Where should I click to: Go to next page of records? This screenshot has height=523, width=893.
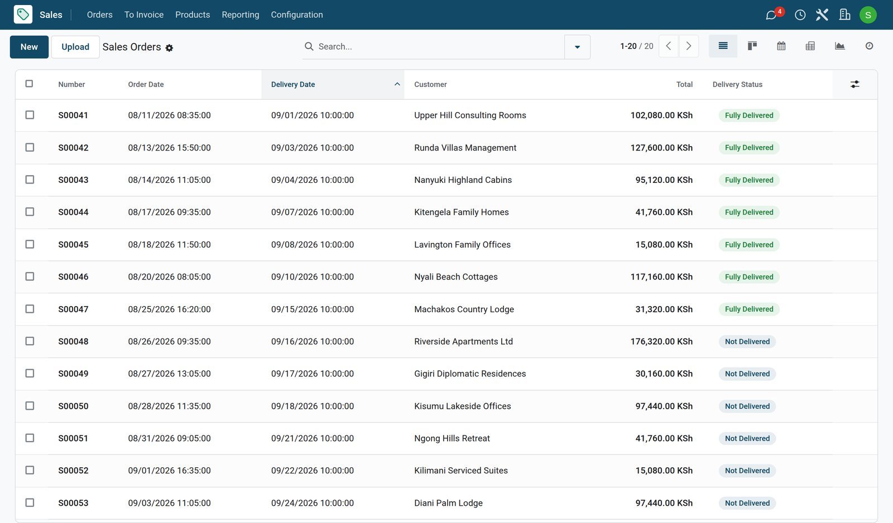pos(689,46)
